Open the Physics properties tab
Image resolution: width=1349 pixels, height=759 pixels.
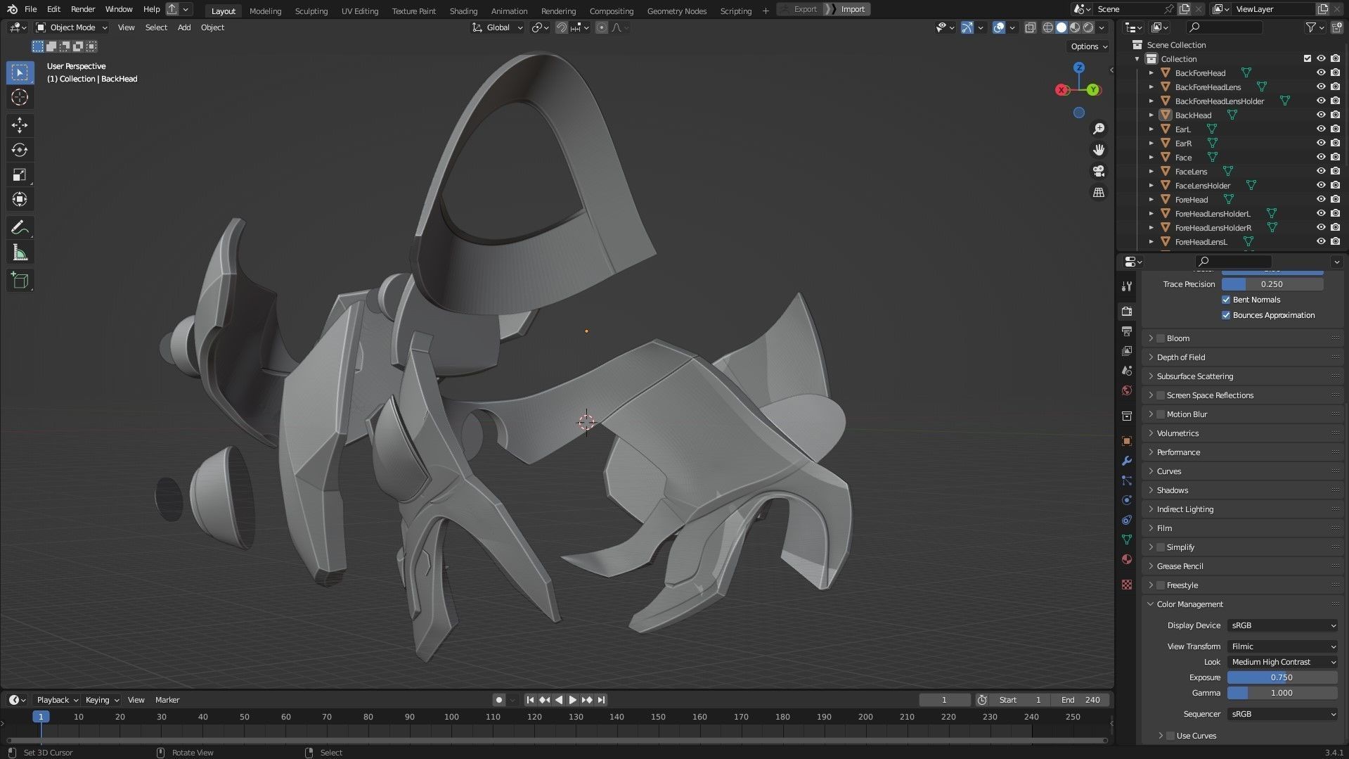click(1127, 500)
